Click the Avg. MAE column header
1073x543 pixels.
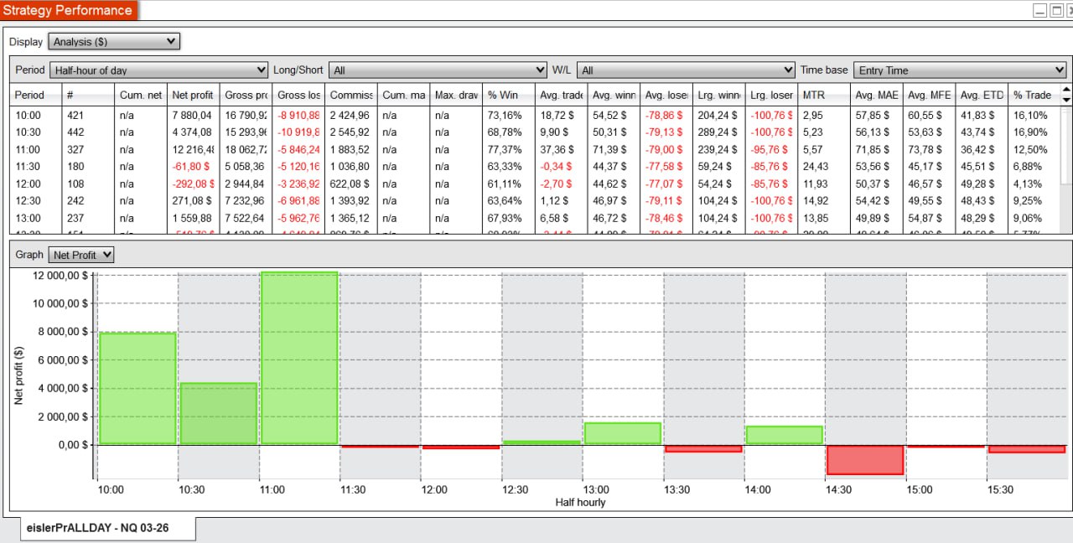(876, 95)
